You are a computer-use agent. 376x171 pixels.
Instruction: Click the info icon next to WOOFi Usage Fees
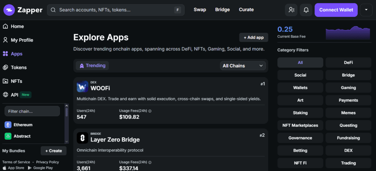click(150, 111)
